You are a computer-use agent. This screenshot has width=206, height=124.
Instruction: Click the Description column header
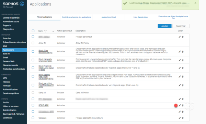point(81,31)
